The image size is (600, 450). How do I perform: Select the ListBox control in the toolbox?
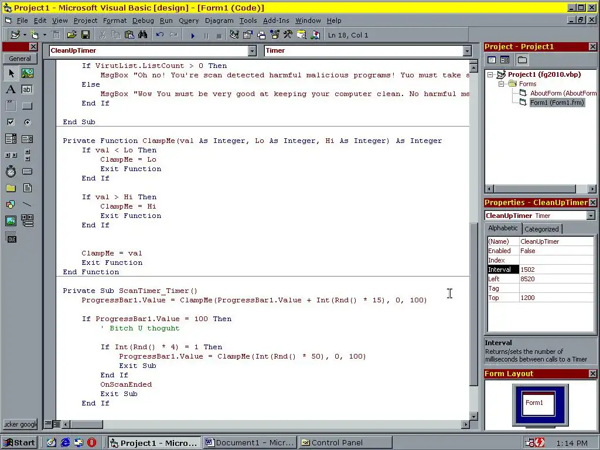[x=27, y=139]
